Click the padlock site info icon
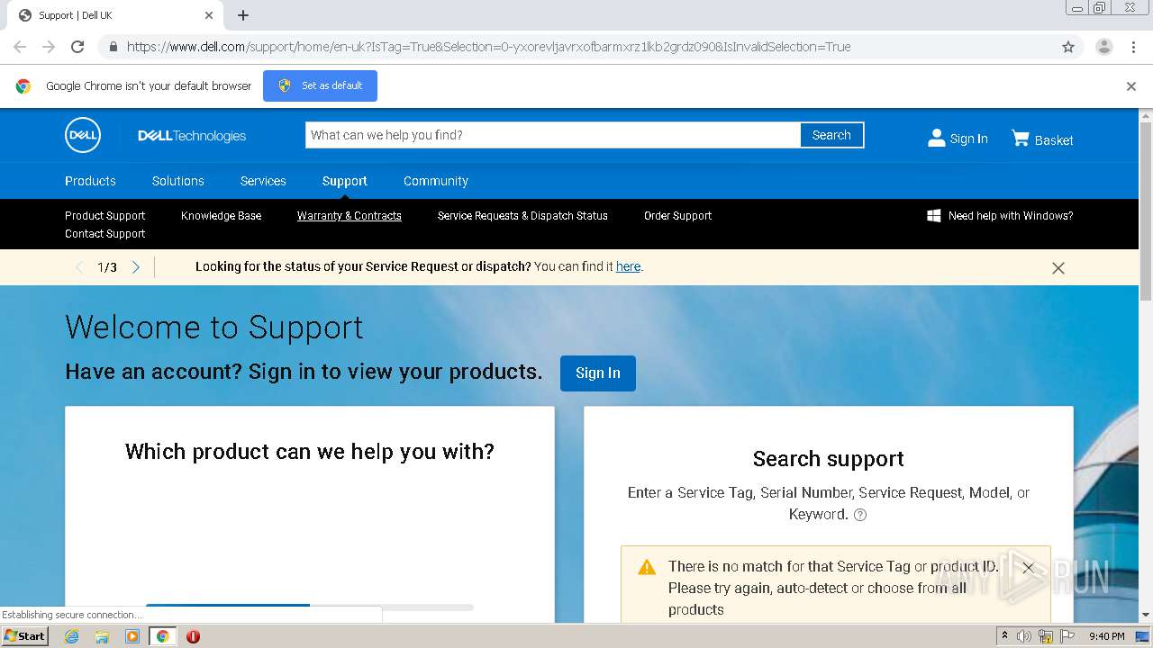 click(113, 47)
